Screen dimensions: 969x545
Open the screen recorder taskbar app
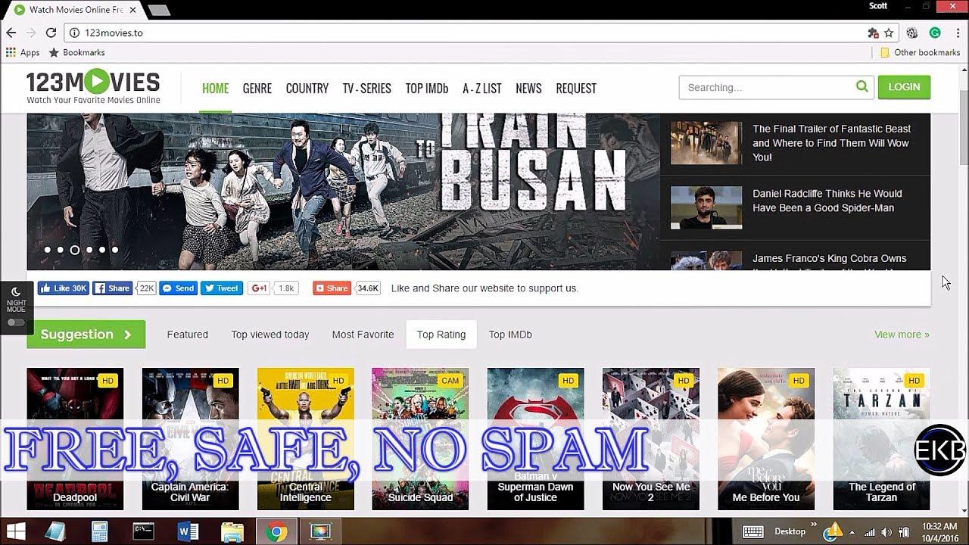(x=321, y=531)
